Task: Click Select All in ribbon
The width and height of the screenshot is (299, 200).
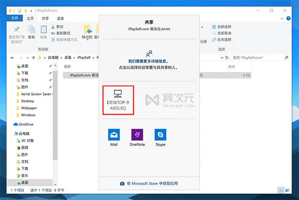Action: click(x=221, y=26)
